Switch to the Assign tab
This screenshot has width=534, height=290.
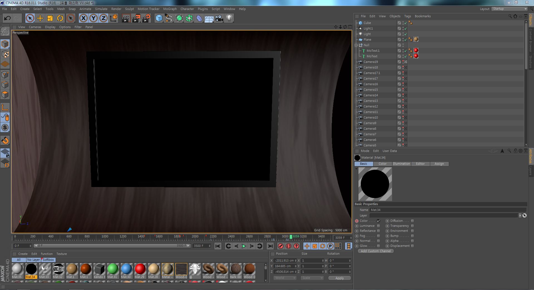tap(439, 164)
